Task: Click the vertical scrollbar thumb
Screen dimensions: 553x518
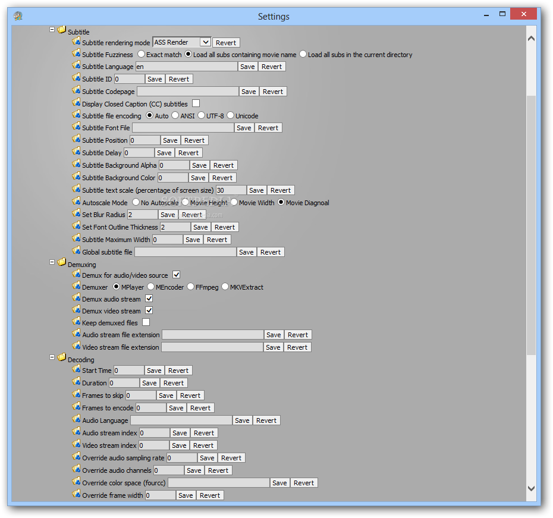Action: tap(531, 225)
